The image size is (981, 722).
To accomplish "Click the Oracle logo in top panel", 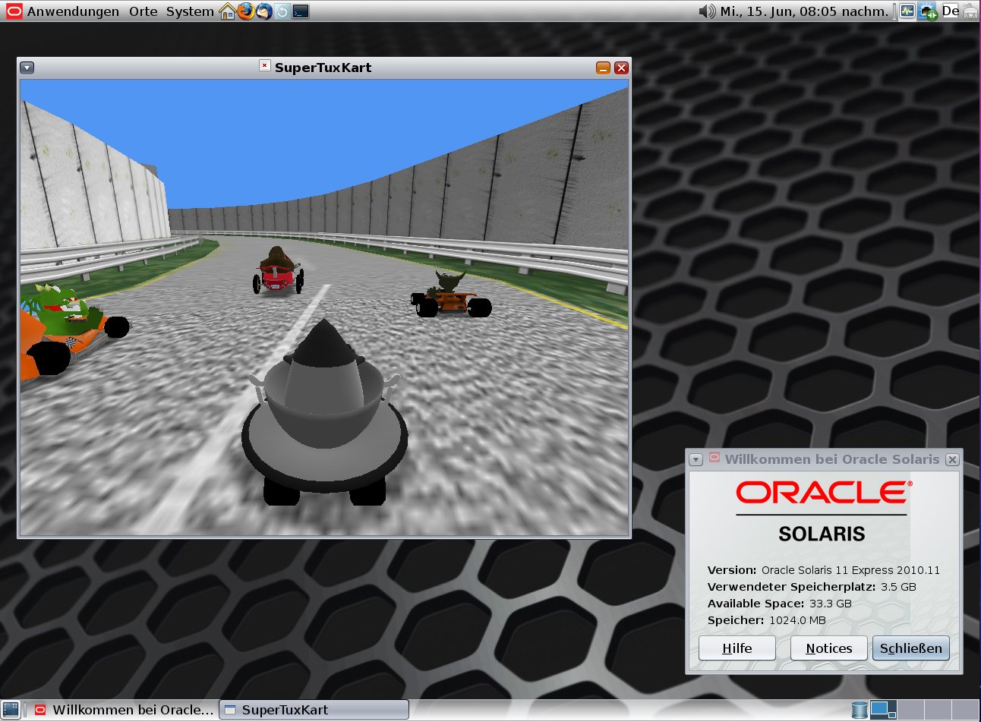I will tap(14, 11).
